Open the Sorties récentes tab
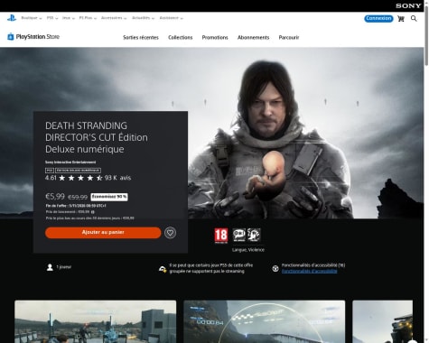 [x=141, y=37]
